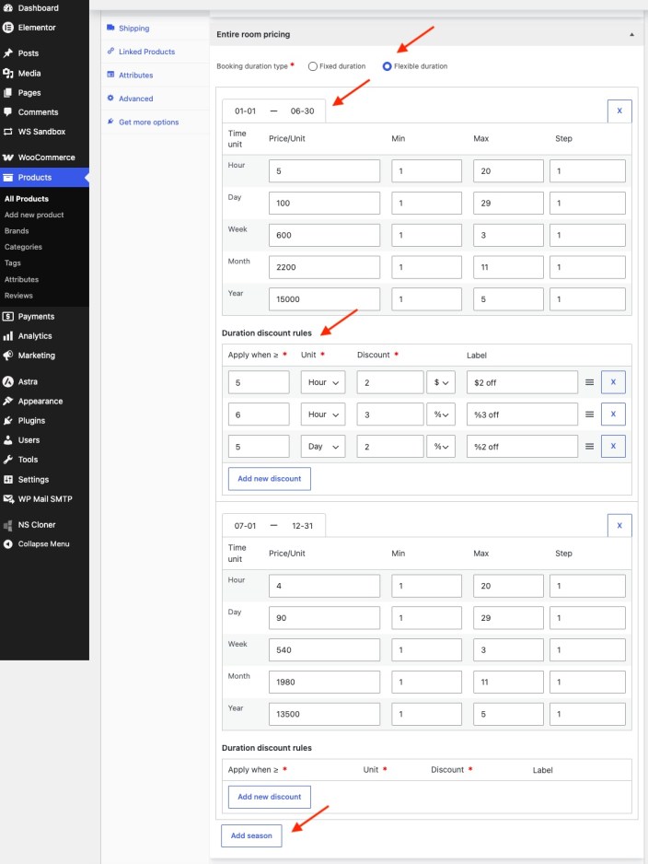Click the Media icon in sidebar

point(7,74)
